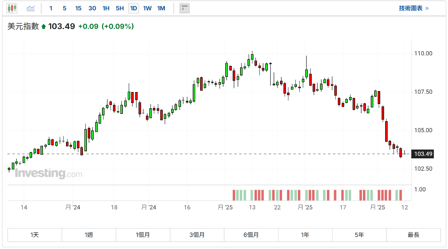Show the 1天 time range
Viewport: 448px width, 249px height.
(x=35, y=235)
